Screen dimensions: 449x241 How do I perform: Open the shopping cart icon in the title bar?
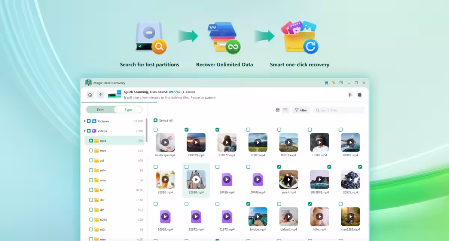click(326, 83)
